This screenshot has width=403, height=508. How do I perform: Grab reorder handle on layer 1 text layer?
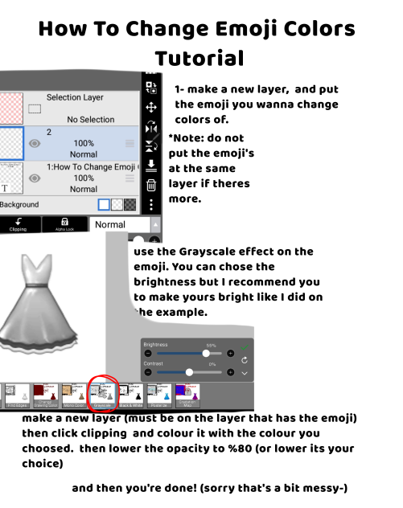130,178
